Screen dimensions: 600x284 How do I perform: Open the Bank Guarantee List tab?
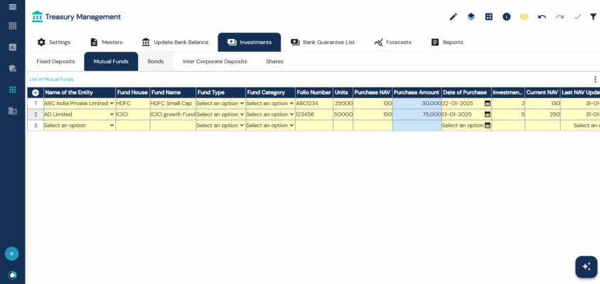coord(322,43)
